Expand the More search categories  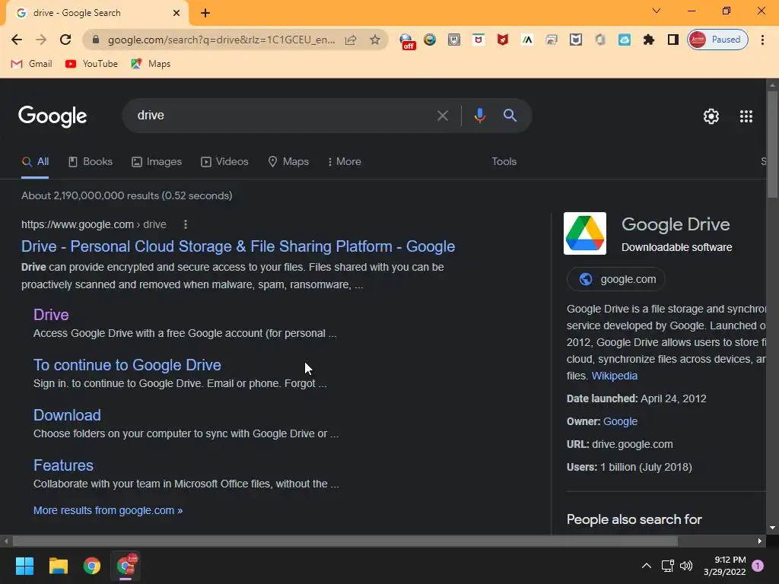(345, 161)
